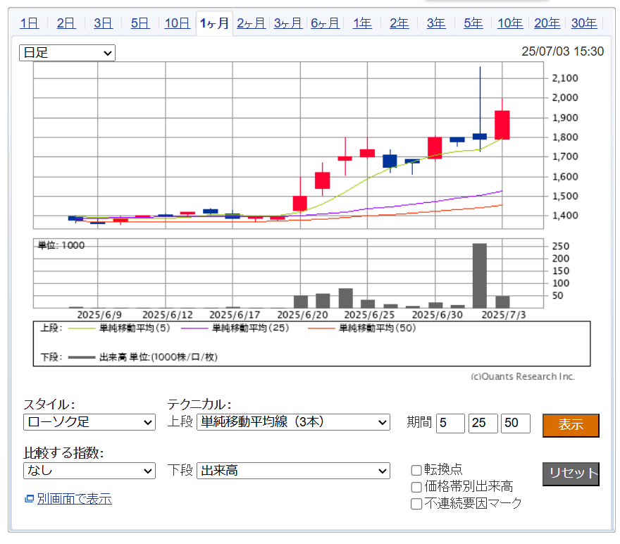Viewport: 620px width, 544px height.
Task: Open the スタイル ローソク足 dropdown
Action: (x=89, y=422)
